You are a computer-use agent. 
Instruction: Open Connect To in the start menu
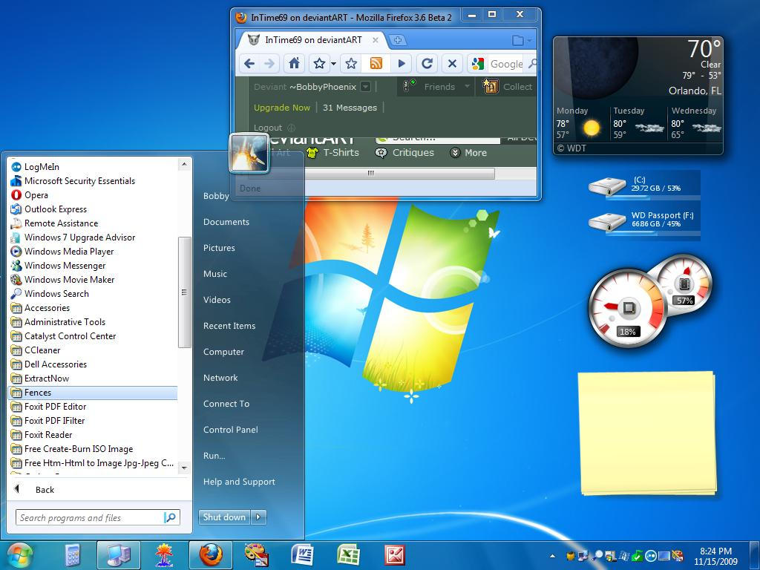click(226, 404)
